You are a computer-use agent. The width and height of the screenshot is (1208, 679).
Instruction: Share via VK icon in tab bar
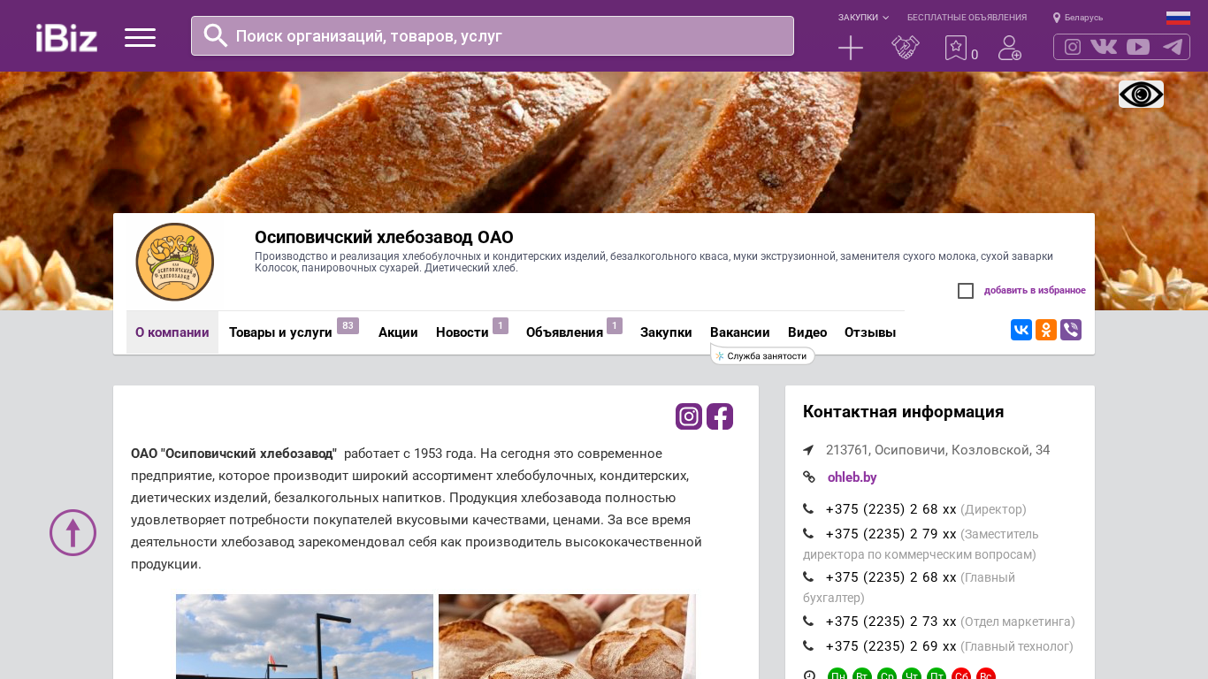pos(1021,330)
